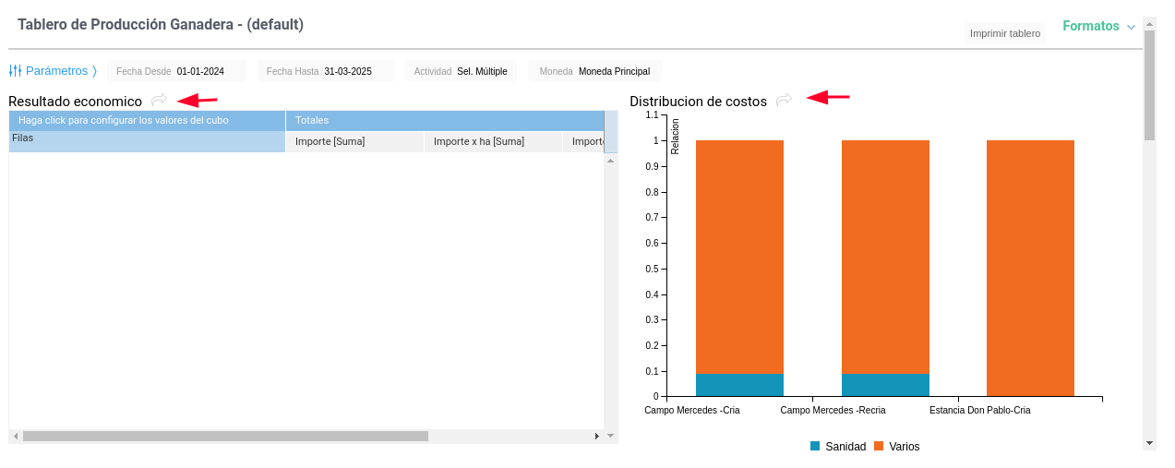The image size is (1175, 468).
Task: Toggle Varios series in chart legend
Action: (897, 447)
